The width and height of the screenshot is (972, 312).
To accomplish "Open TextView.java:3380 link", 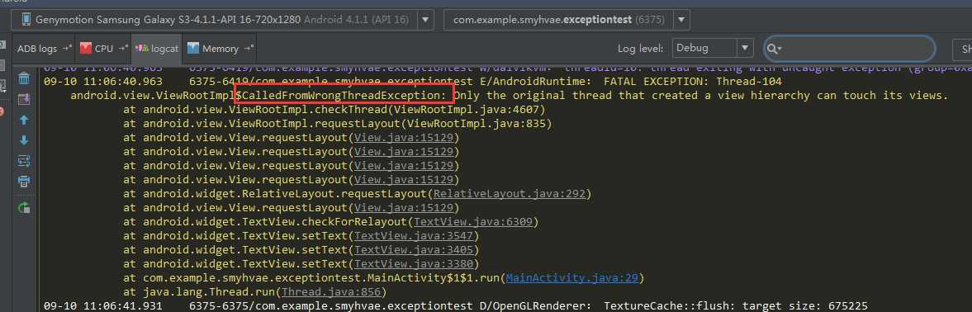I will point(414,264).
